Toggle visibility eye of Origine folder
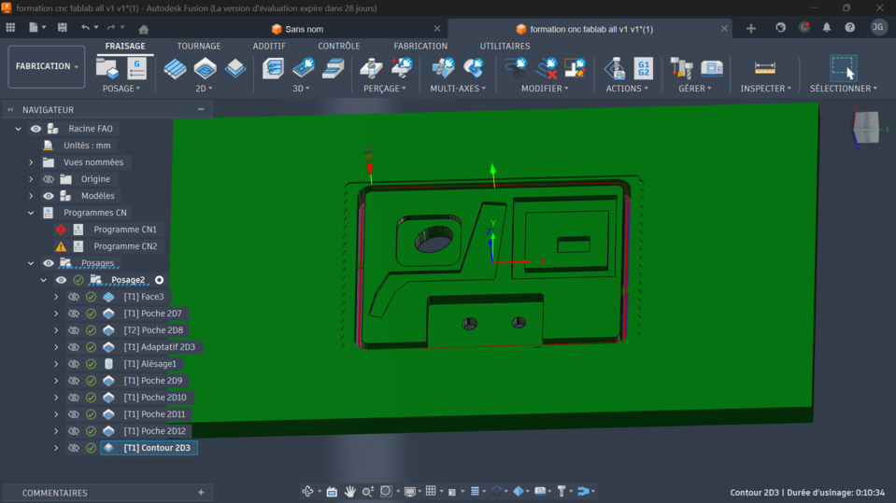 pos(49,179)
